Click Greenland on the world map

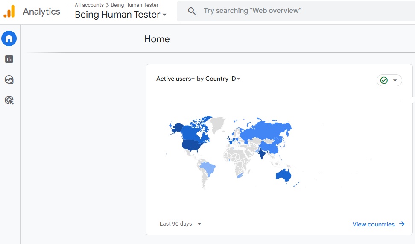[218, 124]
